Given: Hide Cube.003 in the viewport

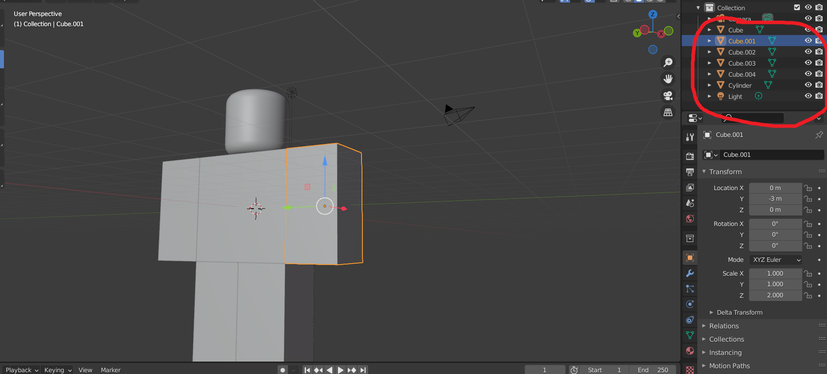Looking at the screenshot, I should (x=808, y=63).
